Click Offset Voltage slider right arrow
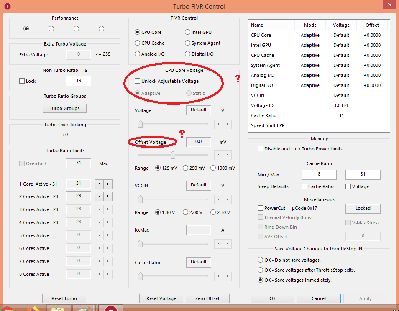This screenshot has height=311, width=399. 227,155
